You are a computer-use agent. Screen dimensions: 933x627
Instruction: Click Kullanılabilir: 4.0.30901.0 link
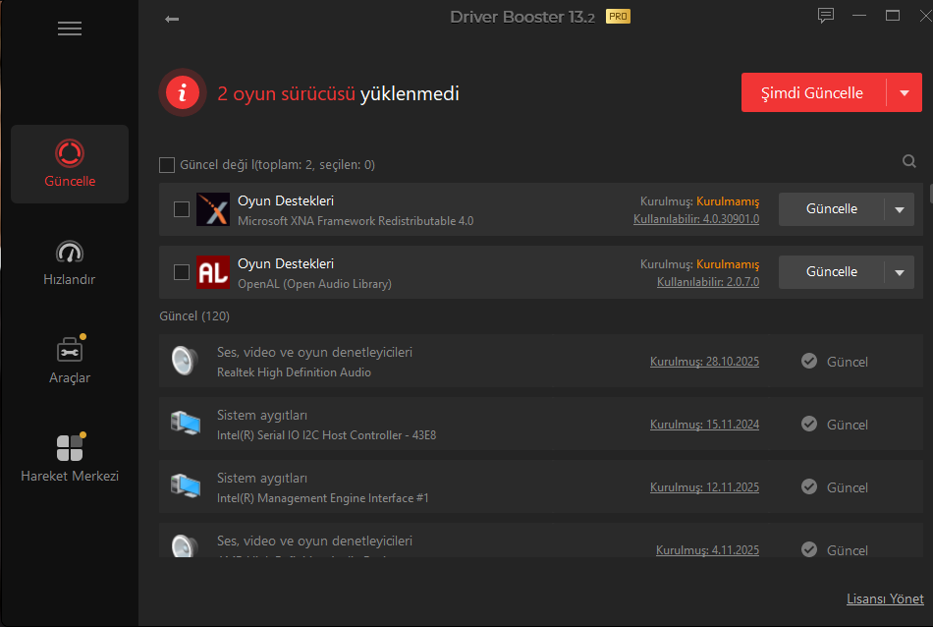(696, 219)
